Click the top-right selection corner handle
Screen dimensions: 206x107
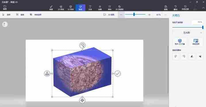[x=113, y=50]
